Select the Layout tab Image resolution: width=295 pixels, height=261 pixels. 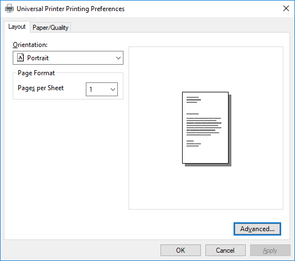[17, 27]
